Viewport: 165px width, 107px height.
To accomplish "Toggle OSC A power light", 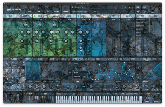I will (x=20, y=16).
